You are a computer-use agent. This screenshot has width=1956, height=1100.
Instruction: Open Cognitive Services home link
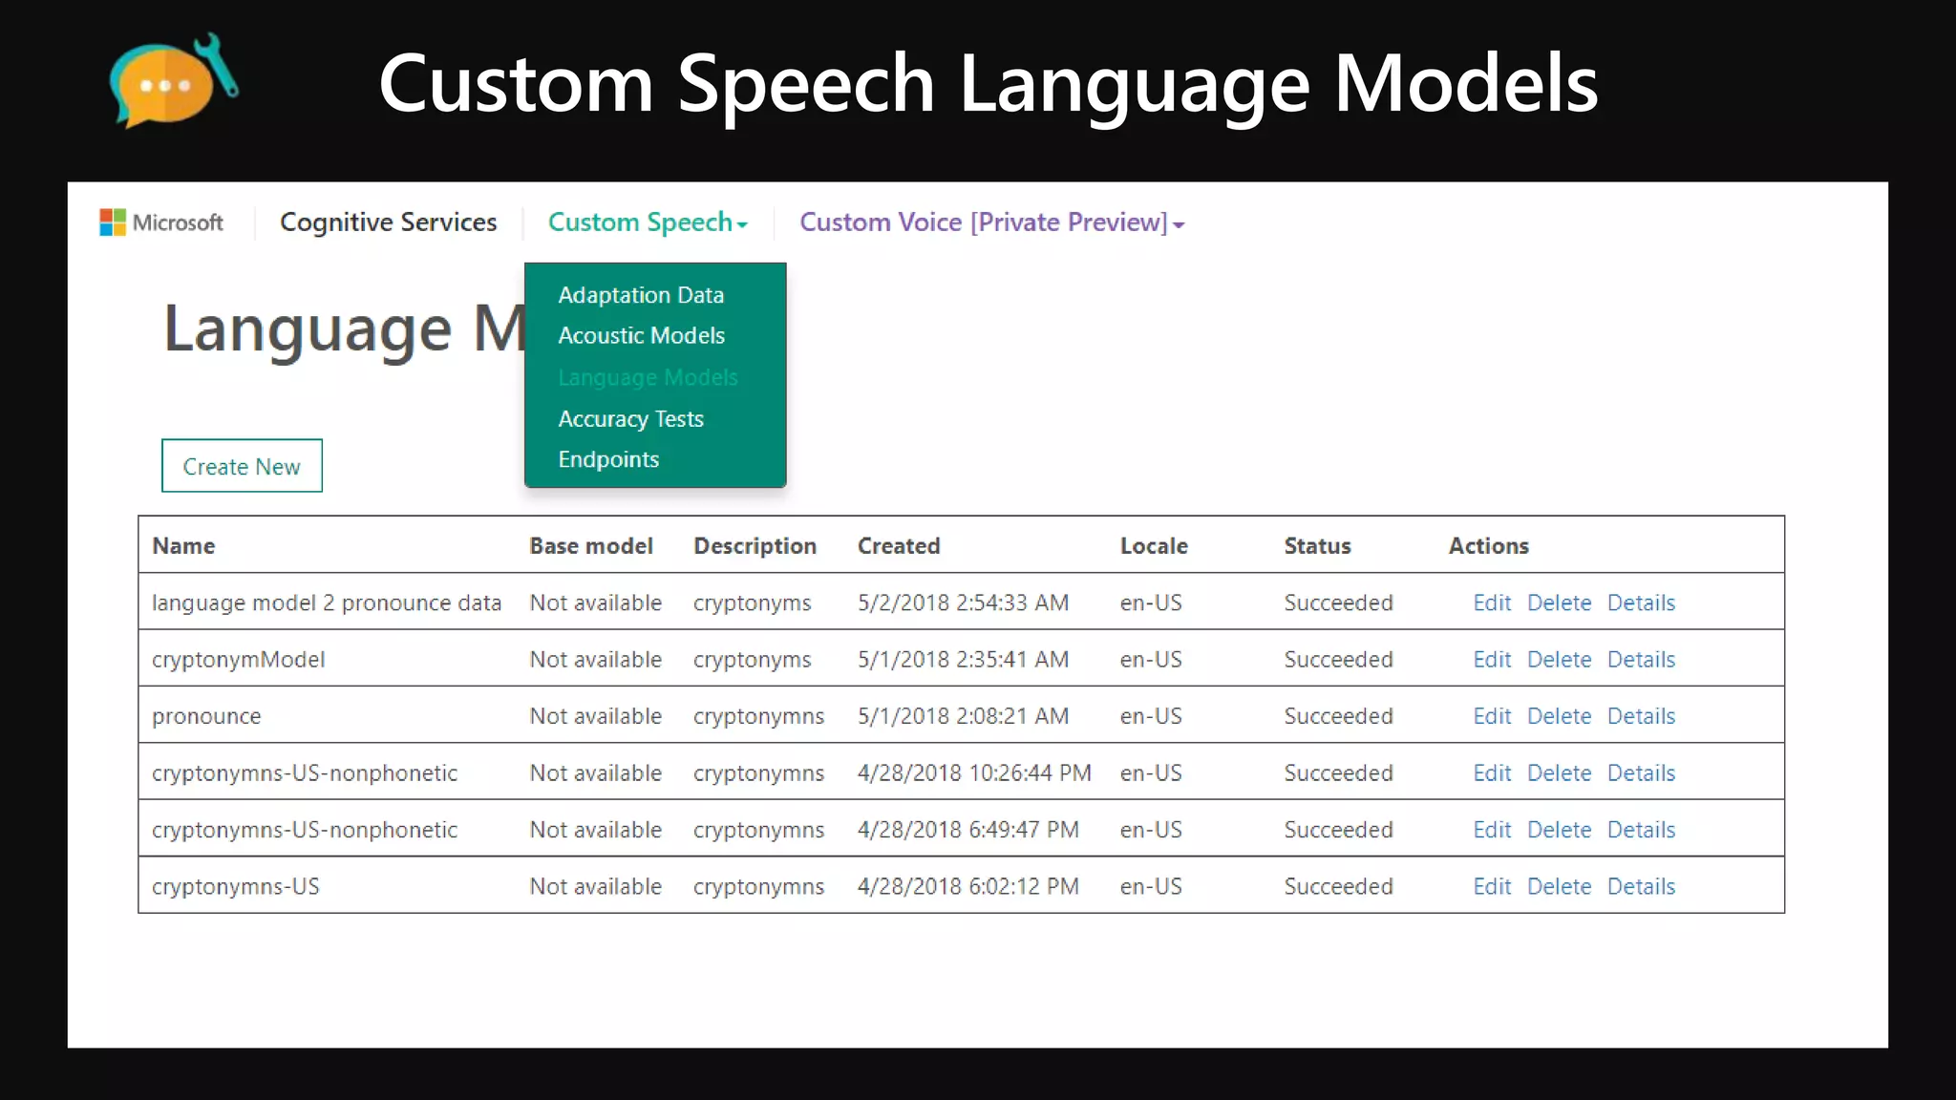pos(388,222)
